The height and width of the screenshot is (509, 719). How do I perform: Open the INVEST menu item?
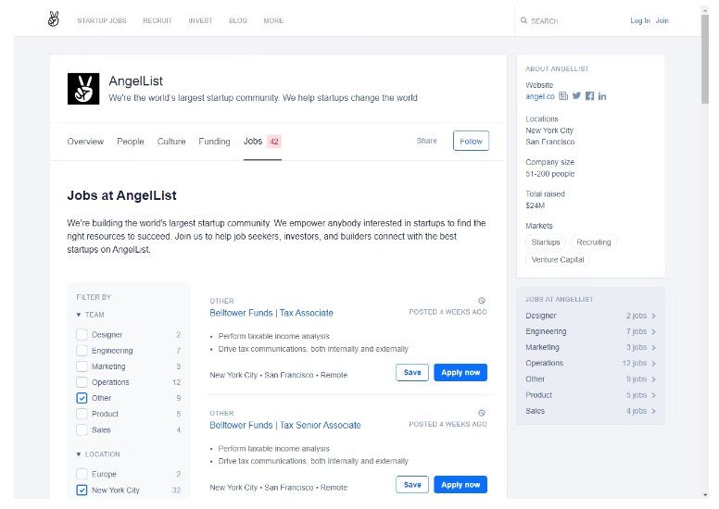tap(200, 20)
